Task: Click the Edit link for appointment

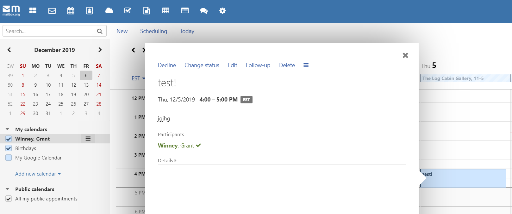Action: [232, 65]
